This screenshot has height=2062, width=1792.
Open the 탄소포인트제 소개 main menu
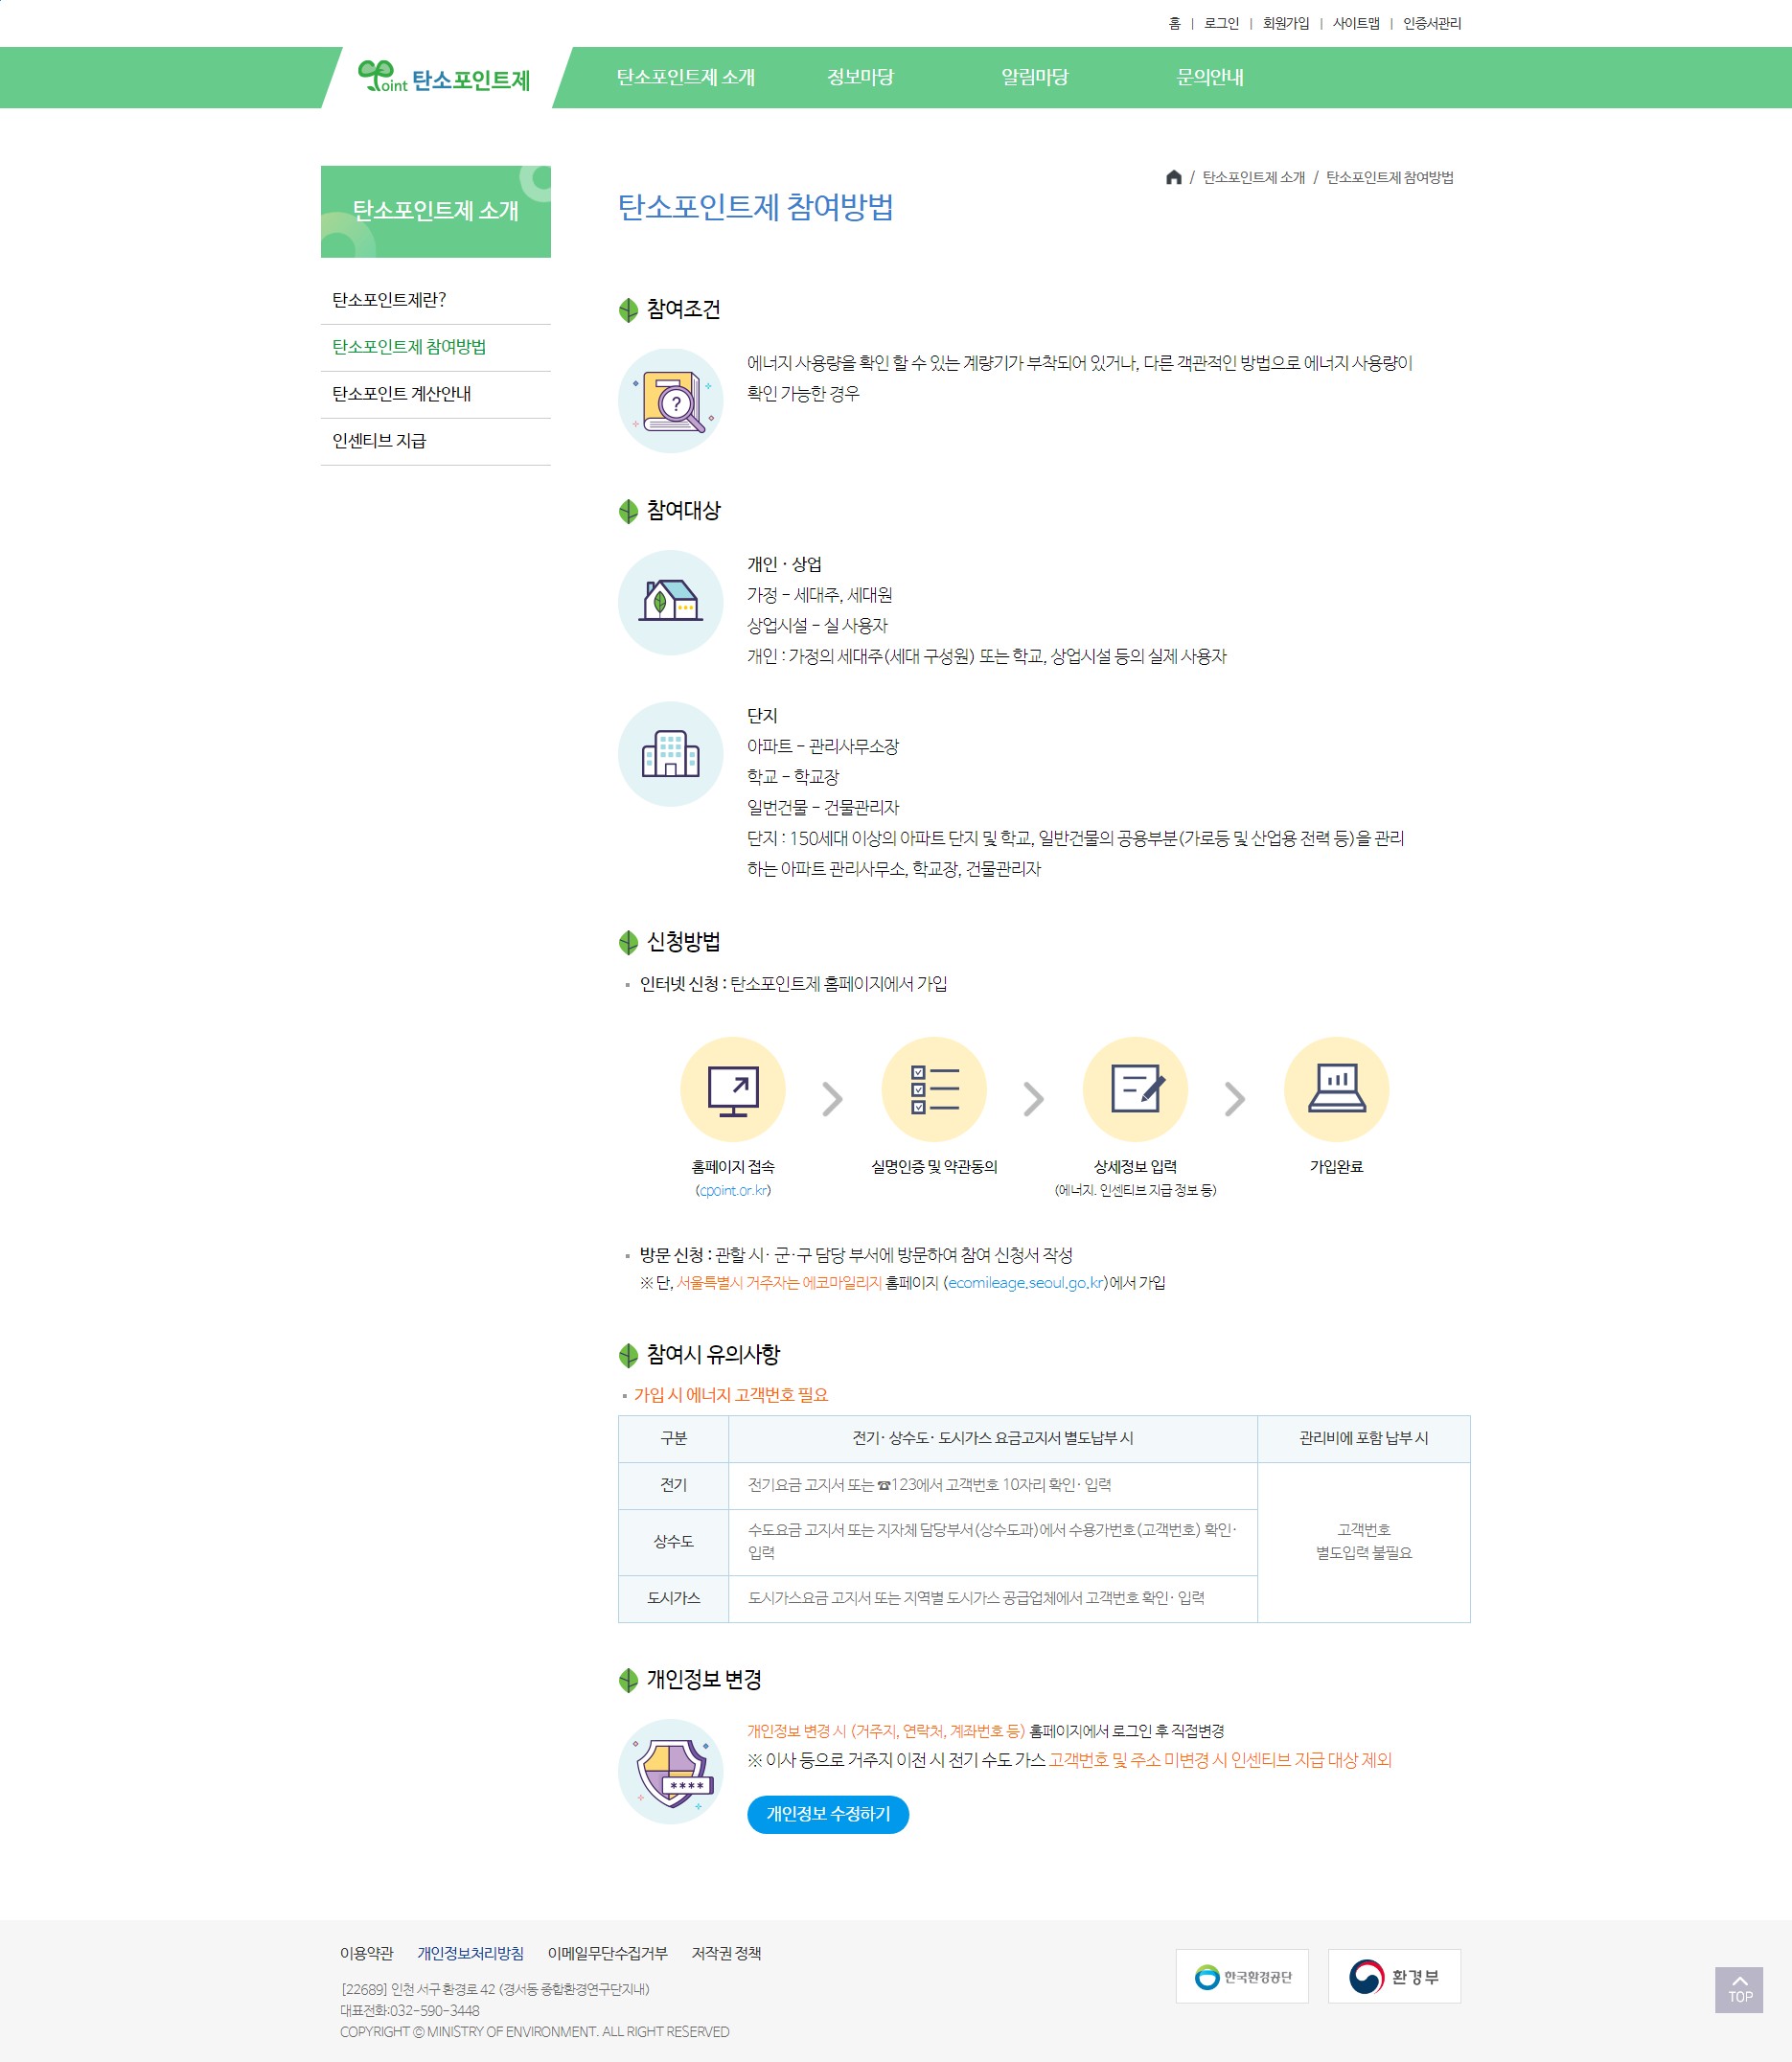(x=685, y=77)
